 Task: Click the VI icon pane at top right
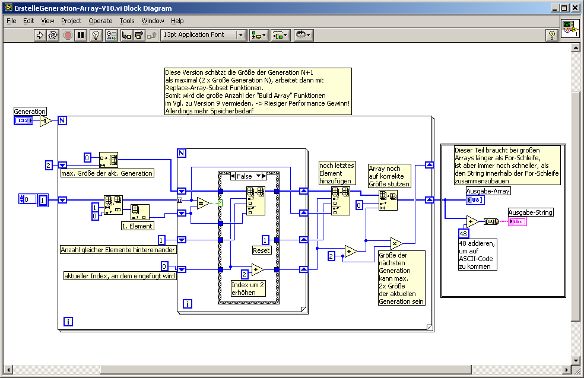[570, 28]
